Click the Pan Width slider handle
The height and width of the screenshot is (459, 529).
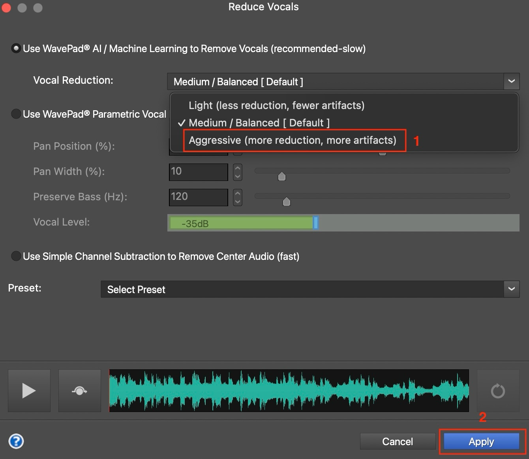(282, 176)
